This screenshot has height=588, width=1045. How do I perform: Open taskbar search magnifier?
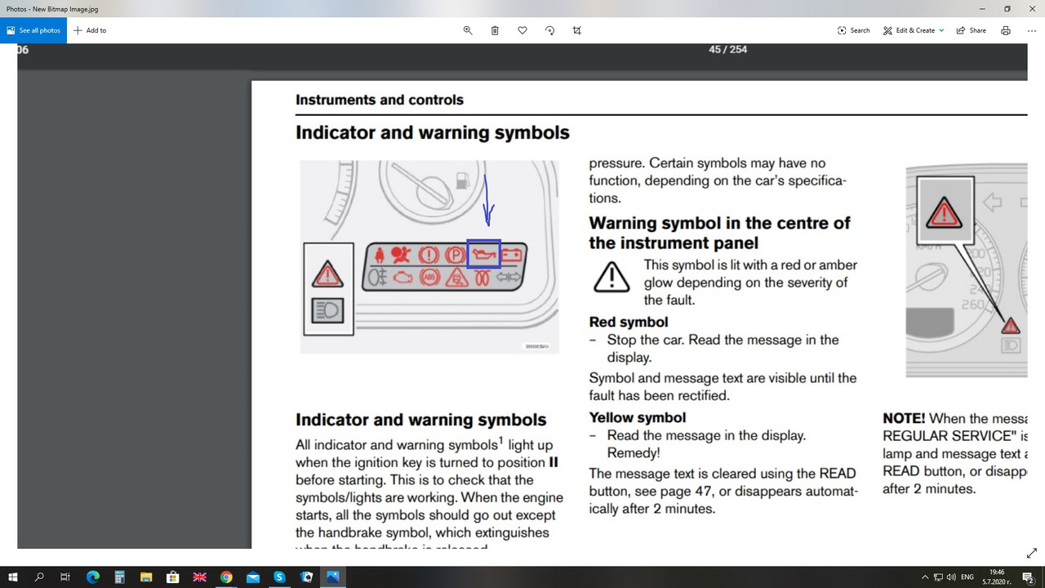39,577
